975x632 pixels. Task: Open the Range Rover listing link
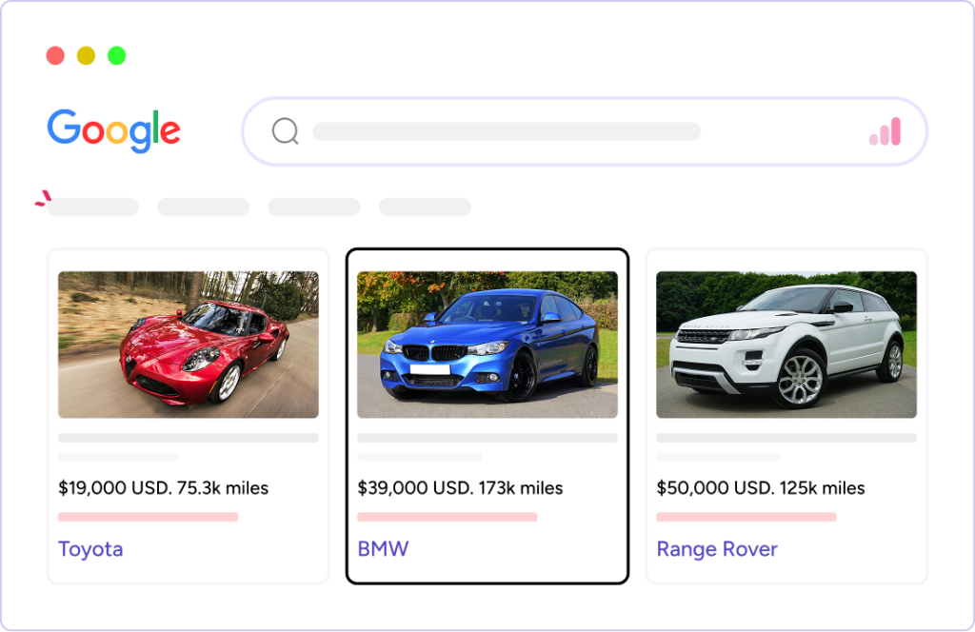coord(717,549)
